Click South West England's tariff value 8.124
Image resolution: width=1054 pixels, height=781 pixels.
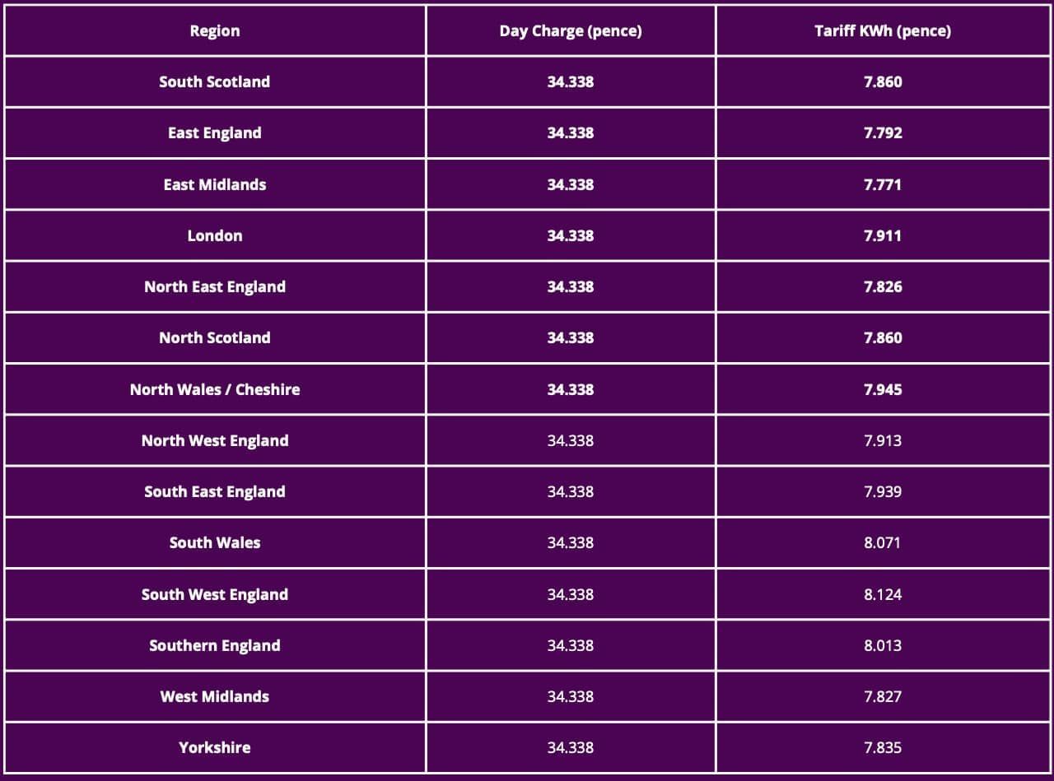[883, 594]
